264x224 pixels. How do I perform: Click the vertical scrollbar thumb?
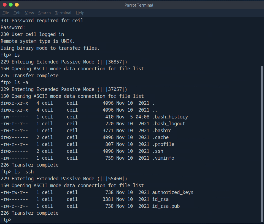click(x=262, y=143)
